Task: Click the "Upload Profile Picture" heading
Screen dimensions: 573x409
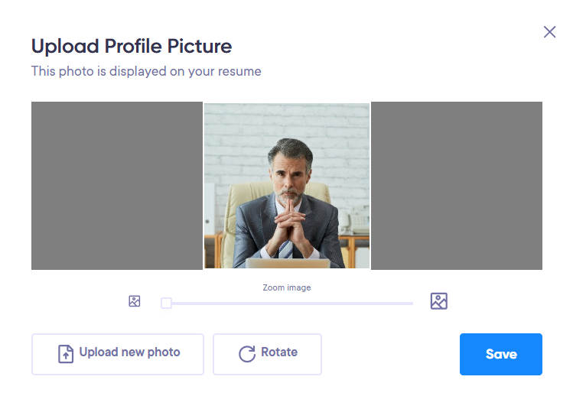Action: (x=132, y=47)
